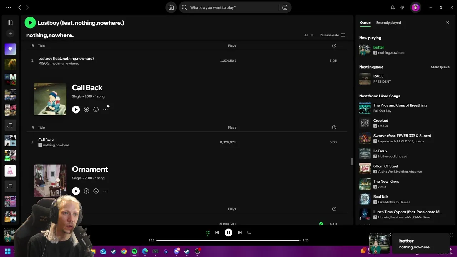
Task: Open Release date sort options
Action: (x=332, y=35)
